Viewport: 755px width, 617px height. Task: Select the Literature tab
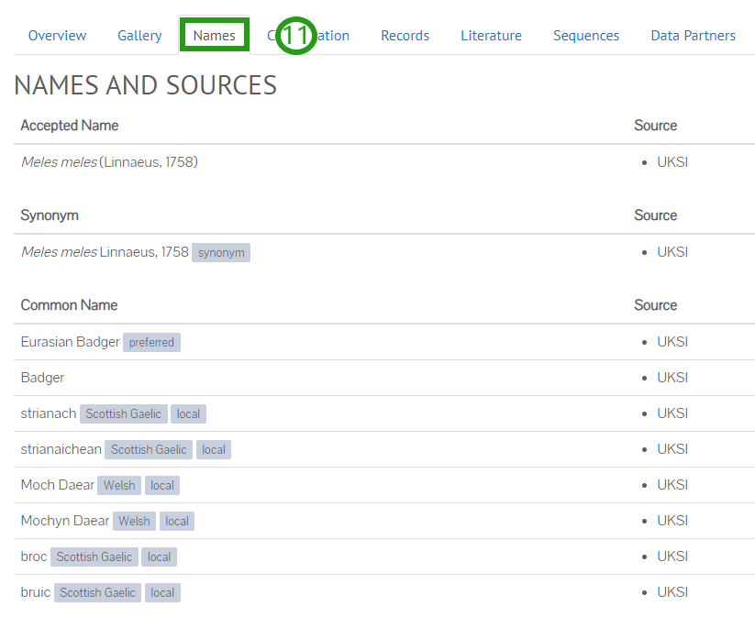[x=491, y=35]
